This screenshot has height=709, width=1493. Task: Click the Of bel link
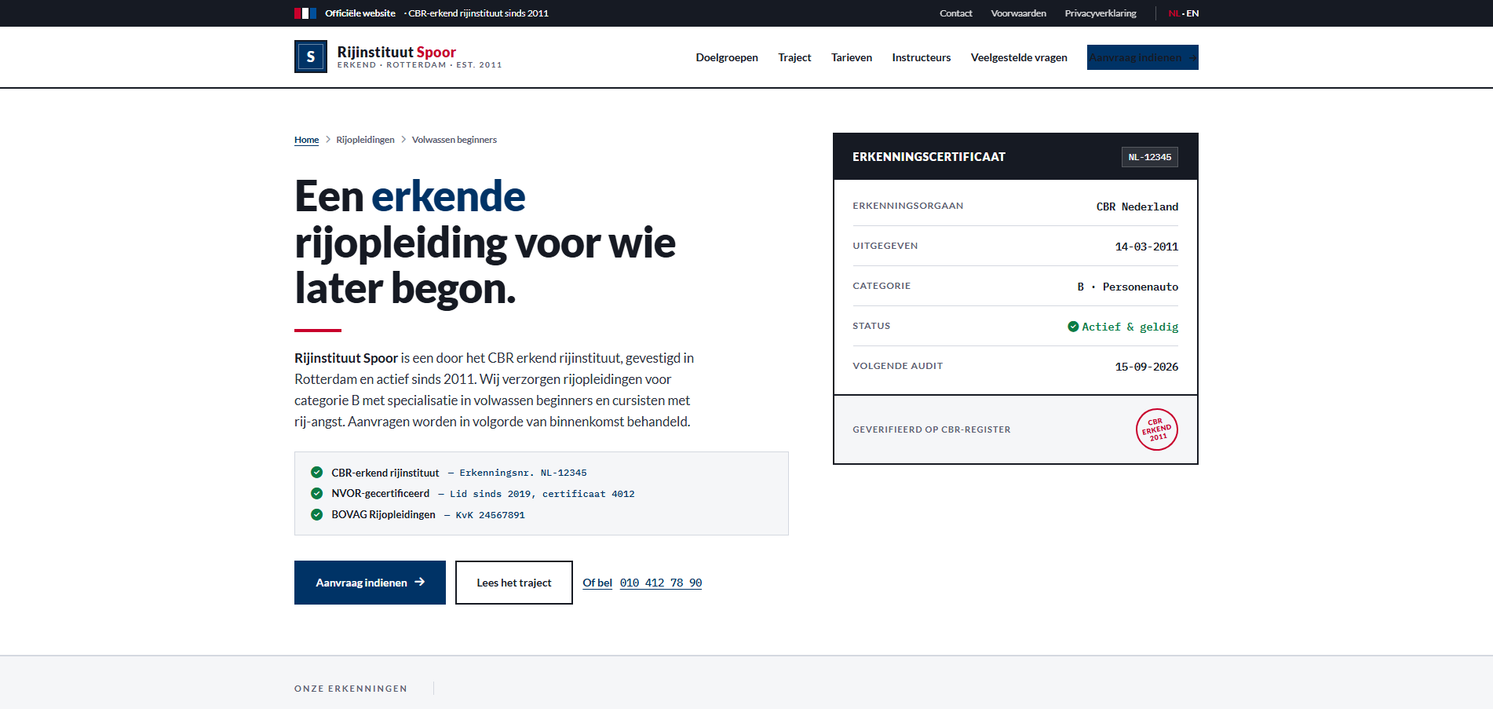point(597,583)
